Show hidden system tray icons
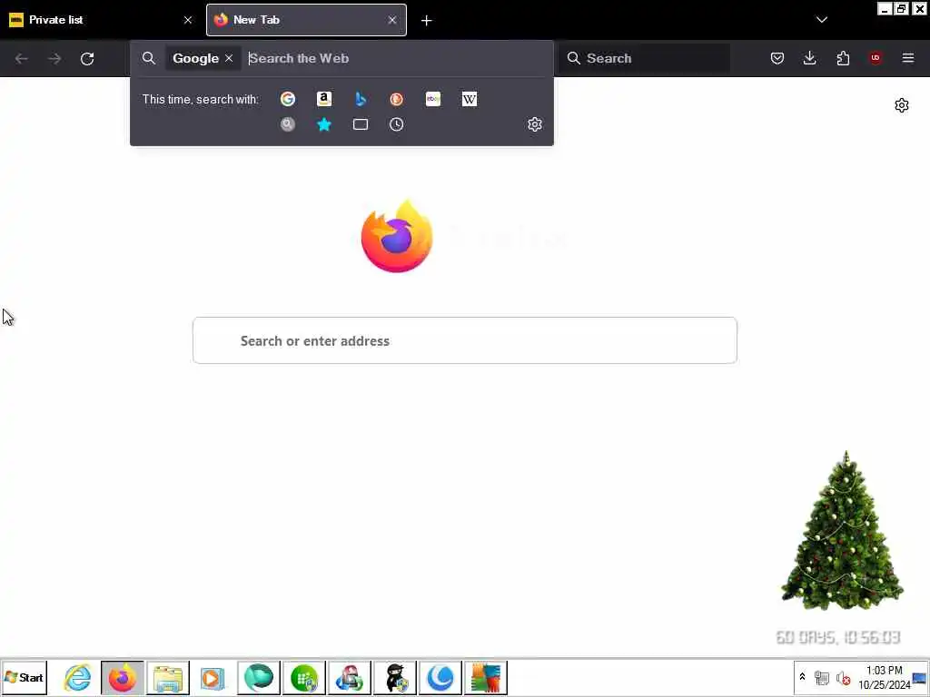Image resolution: width=930 pixels, height=697 pixels. (x=803, y=676)
